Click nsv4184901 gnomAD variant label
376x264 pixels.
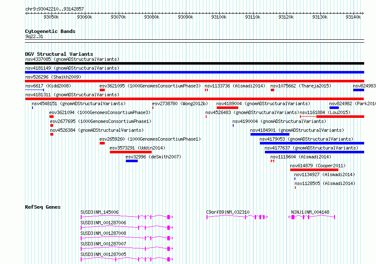[297, 130]
